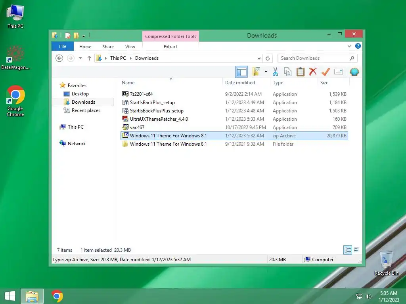The image size is (406, 304).
Task: Select the Windows 11 Theme zip archive
Action: click(x=234, y=136)
